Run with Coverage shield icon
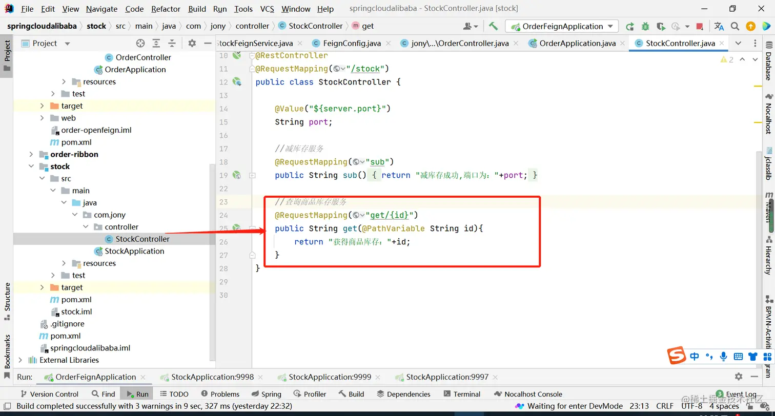 tap(661, 26)
